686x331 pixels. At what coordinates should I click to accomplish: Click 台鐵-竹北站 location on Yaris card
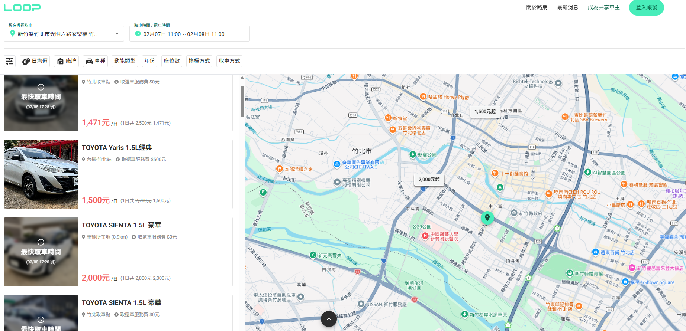click(x=99, y=160)
